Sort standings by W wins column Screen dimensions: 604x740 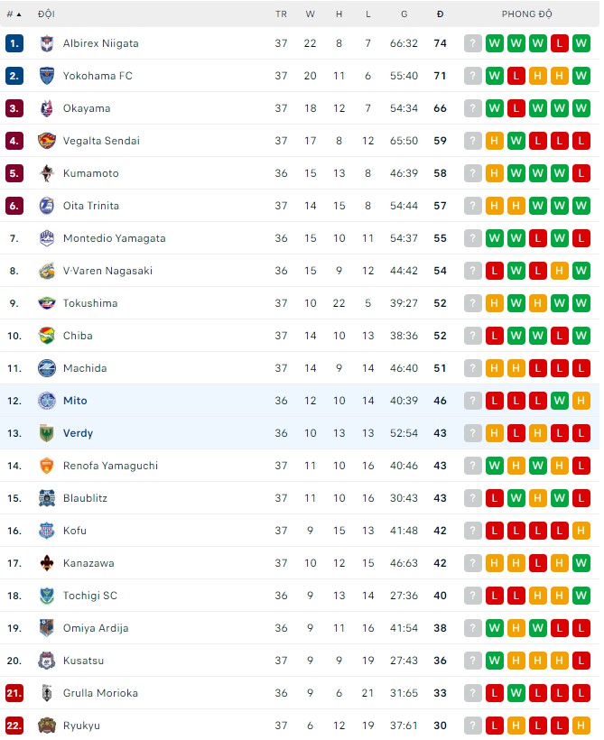(x=311, y=14)
